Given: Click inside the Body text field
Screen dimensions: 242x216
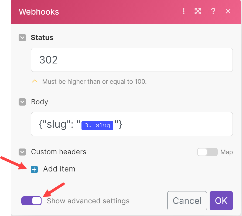Looking at the screenshot, I should [132, 124].
